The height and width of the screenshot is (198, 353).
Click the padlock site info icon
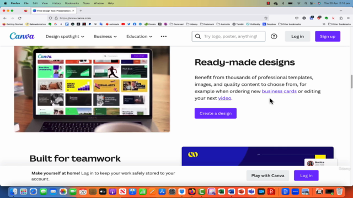pos(56,18)
